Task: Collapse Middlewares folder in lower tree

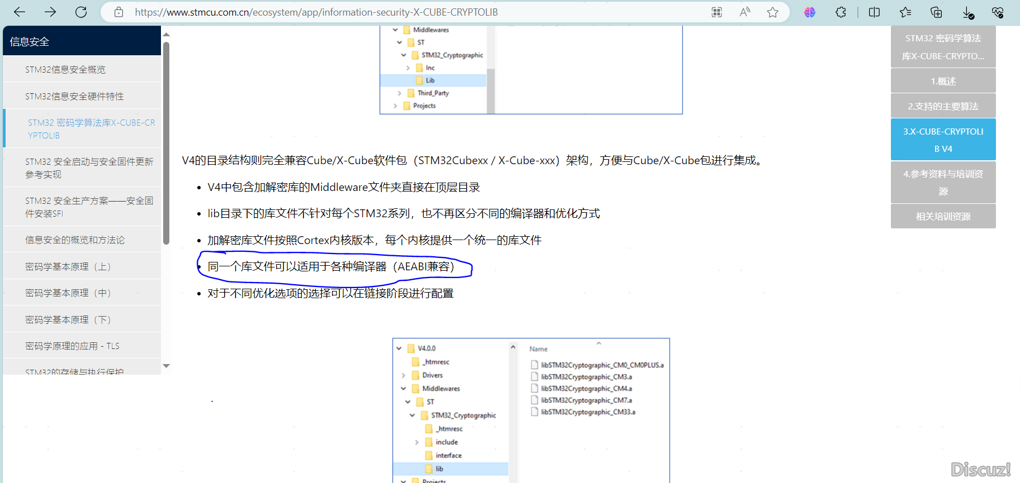Action: coord(404,389)
